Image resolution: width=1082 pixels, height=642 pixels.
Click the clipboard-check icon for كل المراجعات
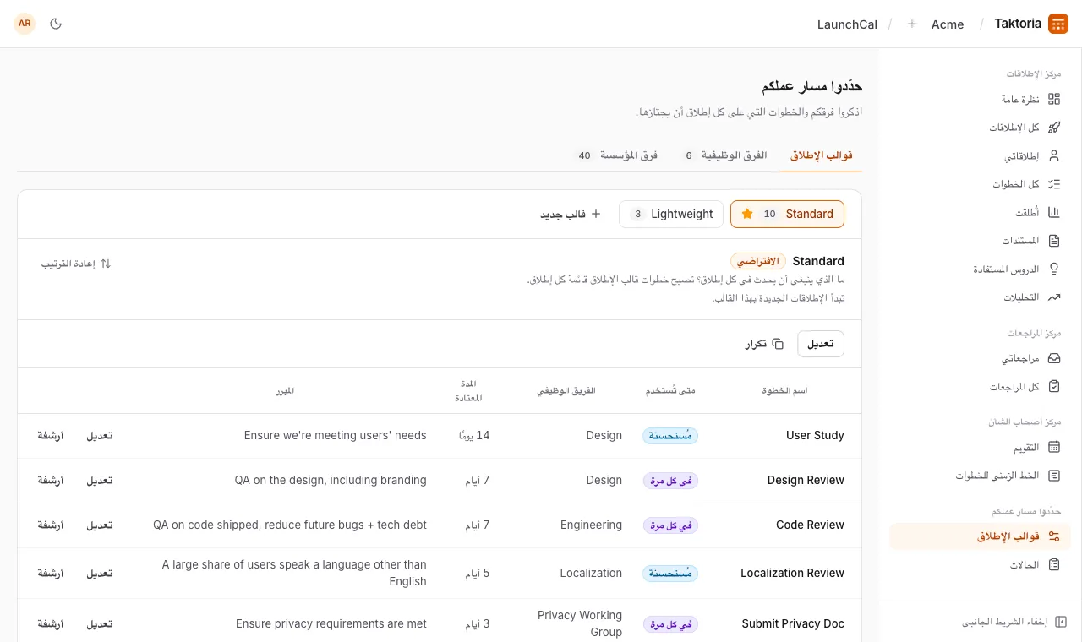(x=1053, y=387)
